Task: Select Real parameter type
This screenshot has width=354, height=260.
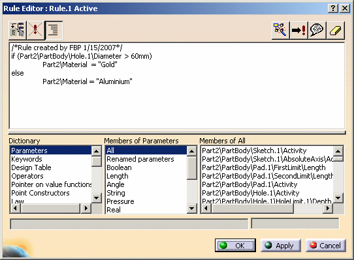Action: [x=146, y=210]
